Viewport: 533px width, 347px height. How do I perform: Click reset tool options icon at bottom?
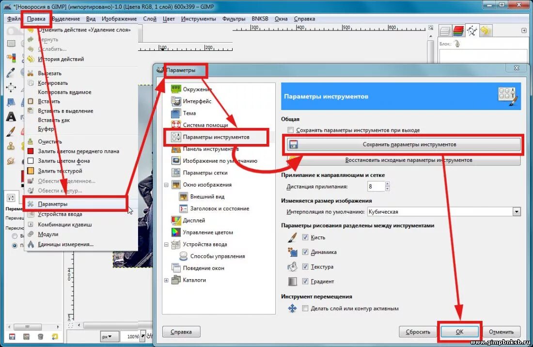pyautogui.click(x=55, y=337)
